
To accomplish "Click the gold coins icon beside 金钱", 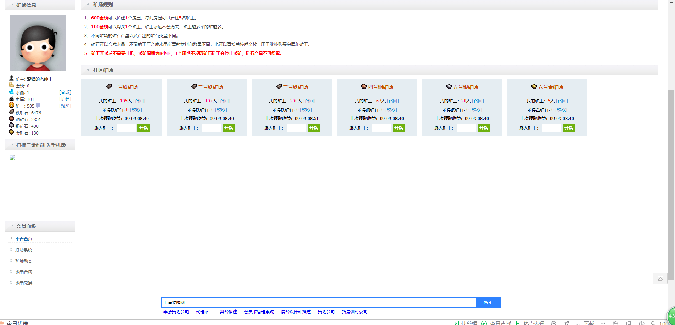I will click(11, 85).
